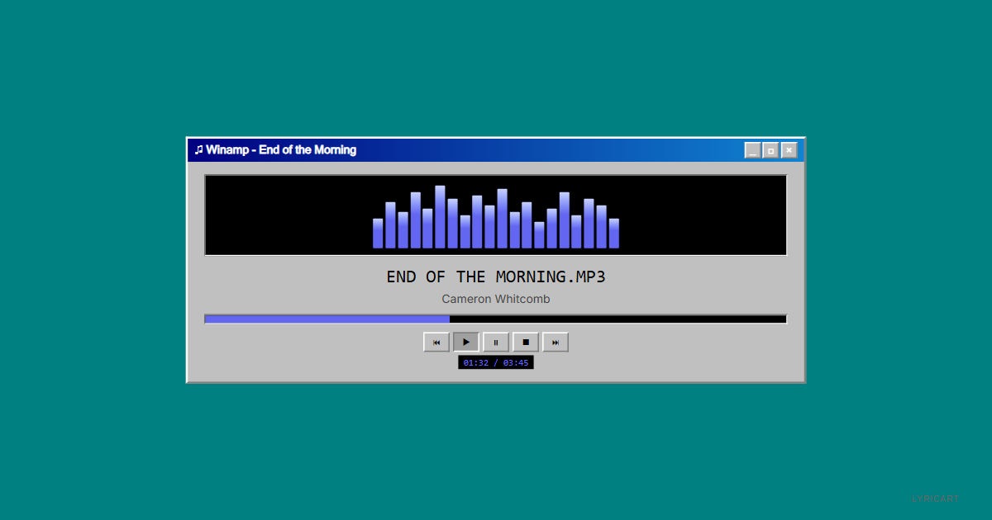This screenshot has height=520, width=992.
Task: Skip ahead using the next track icon
Action: coord(555,342)
